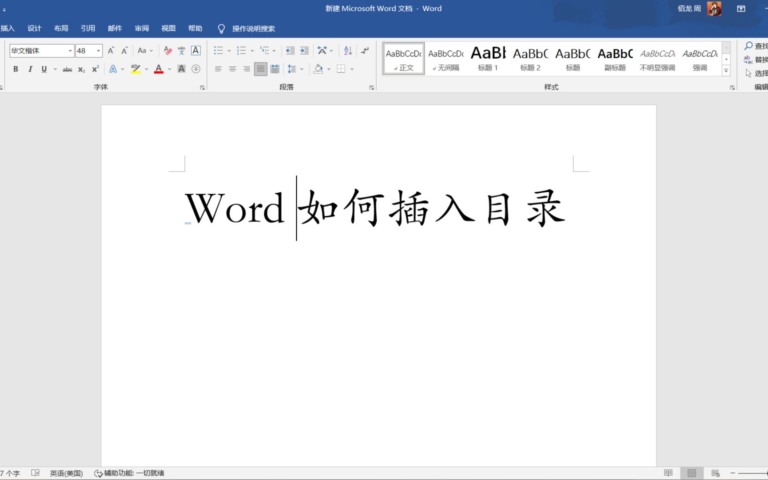Screen dimensions: 768x480
Task: Toggle underline formatting
Action: click(x=44, y=69)
